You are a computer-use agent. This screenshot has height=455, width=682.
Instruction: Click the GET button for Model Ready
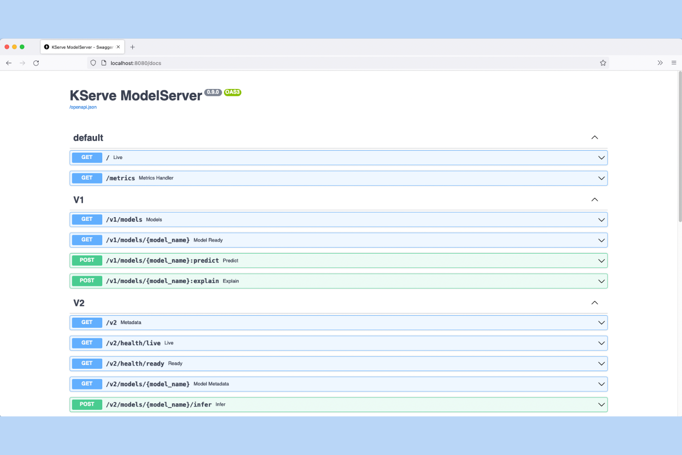pos(87,240)
